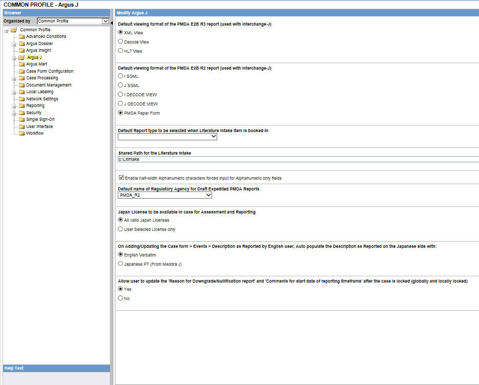Screen dimensions: 479x385
Task: Click the Argus Mart folder icon
Action: [x=22, y=64]
